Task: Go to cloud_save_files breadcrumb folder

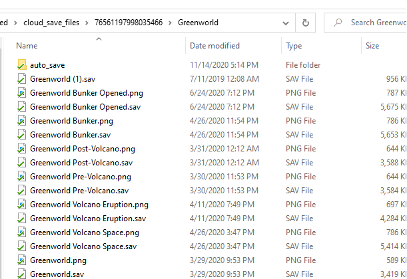Action: (x=51, y=23)
